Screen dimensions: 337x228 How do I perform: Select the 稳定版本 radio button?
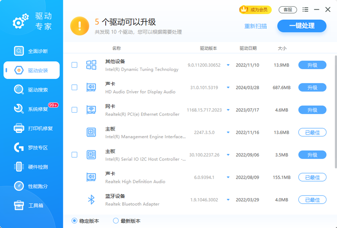point(75,221)
